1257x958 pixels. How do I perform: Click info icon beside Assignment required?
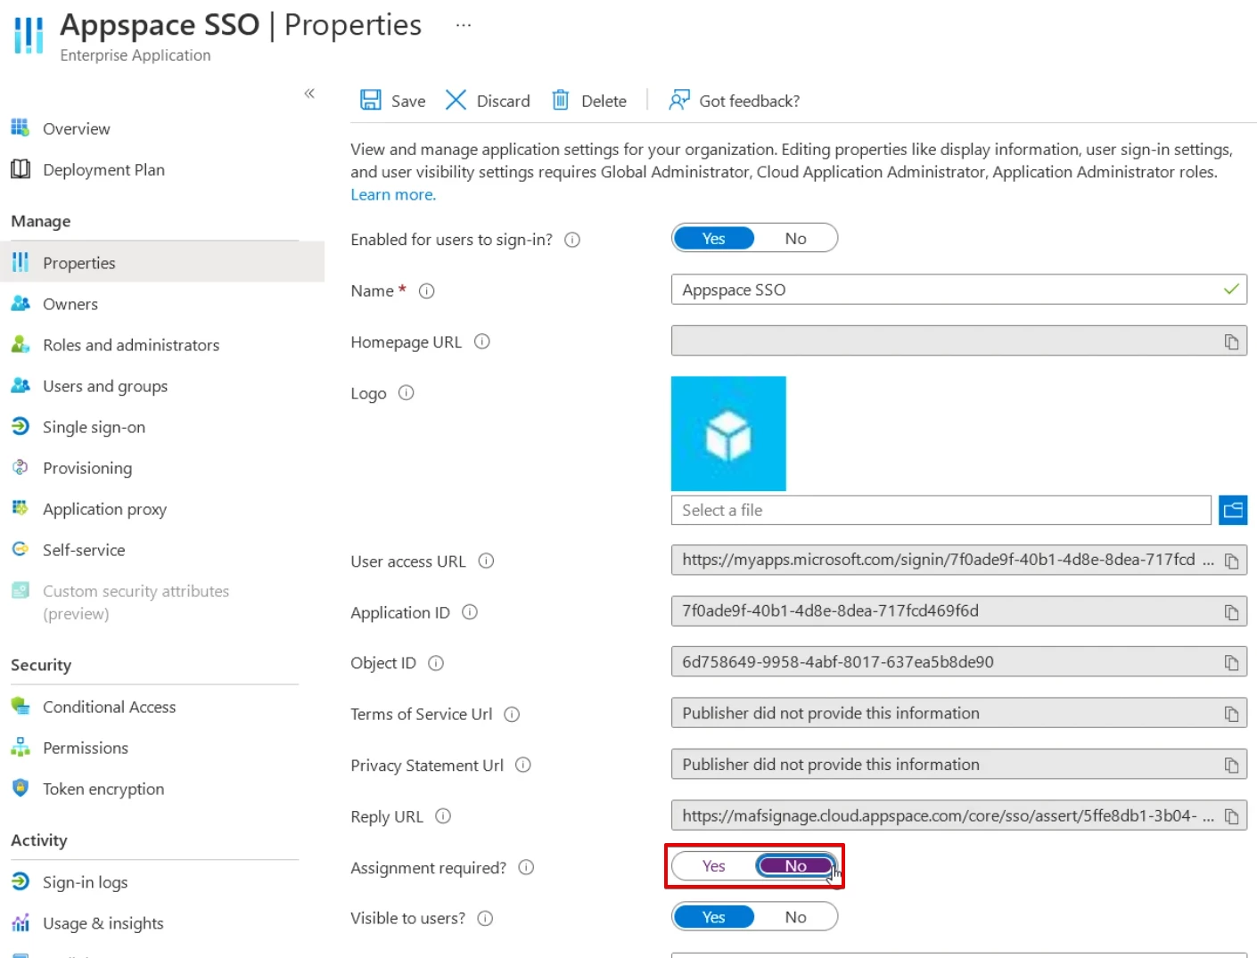coord(526,867)
